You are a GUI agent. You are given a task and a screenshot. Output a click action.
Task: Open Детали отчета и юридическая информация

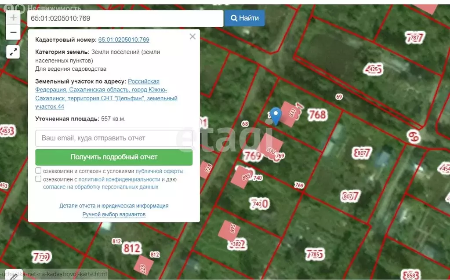pyautogui.click(x=114, y=206)
